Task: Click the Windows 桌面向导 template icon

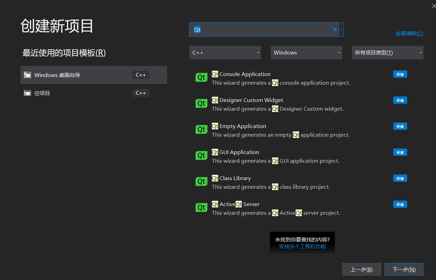Action: coord(27,75)
